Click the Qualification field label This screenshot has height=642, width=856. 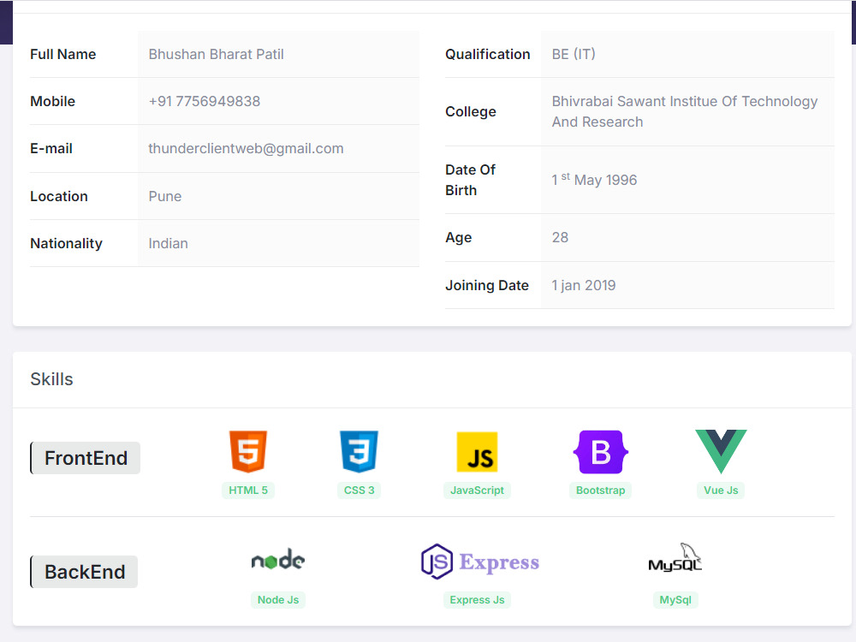[x=488, y=54]
